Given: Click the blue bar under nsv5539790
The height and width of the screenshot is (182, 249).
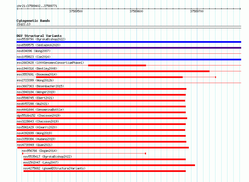Looking at the screenshot, I should tap(129, 42).
